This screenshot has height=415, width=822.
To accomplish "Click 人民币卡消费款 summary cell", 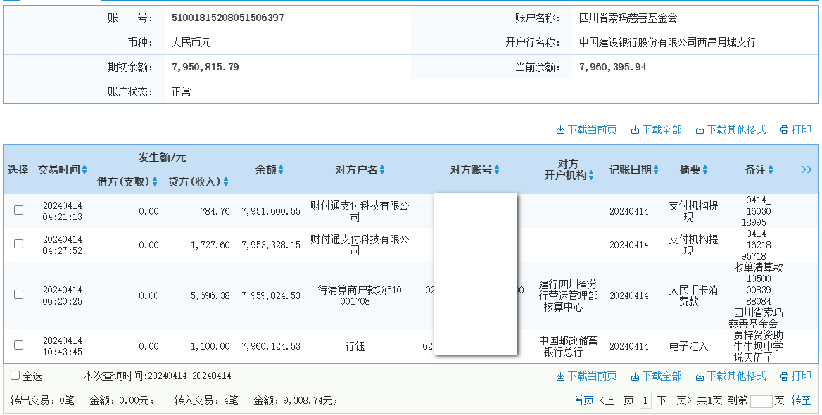I will 693,295.
